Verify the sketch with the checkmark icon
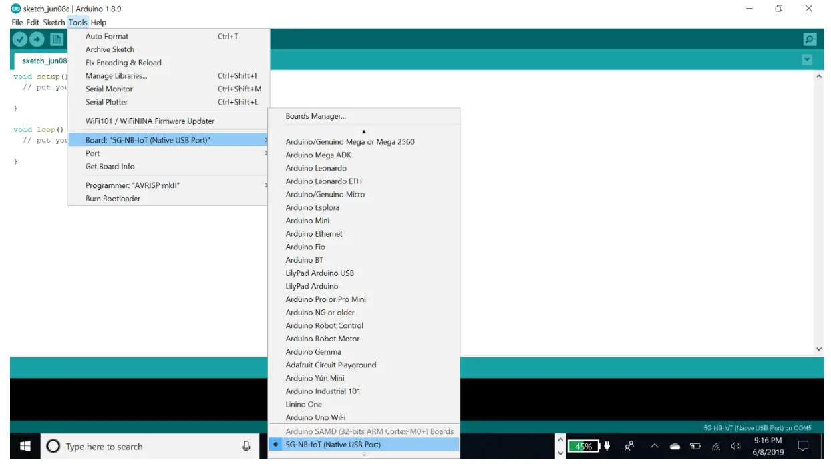 click(19, 39)
